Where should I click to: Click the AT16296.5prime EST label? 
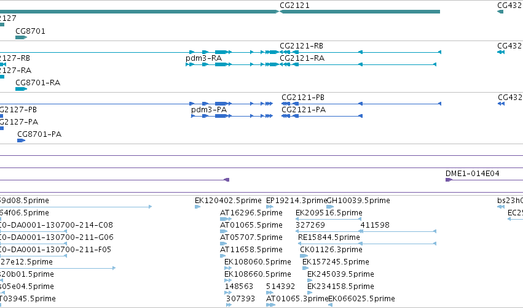click(251, 213)
